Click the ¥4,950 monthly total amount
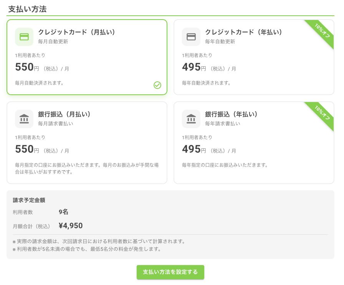 (x=71, y=226)
